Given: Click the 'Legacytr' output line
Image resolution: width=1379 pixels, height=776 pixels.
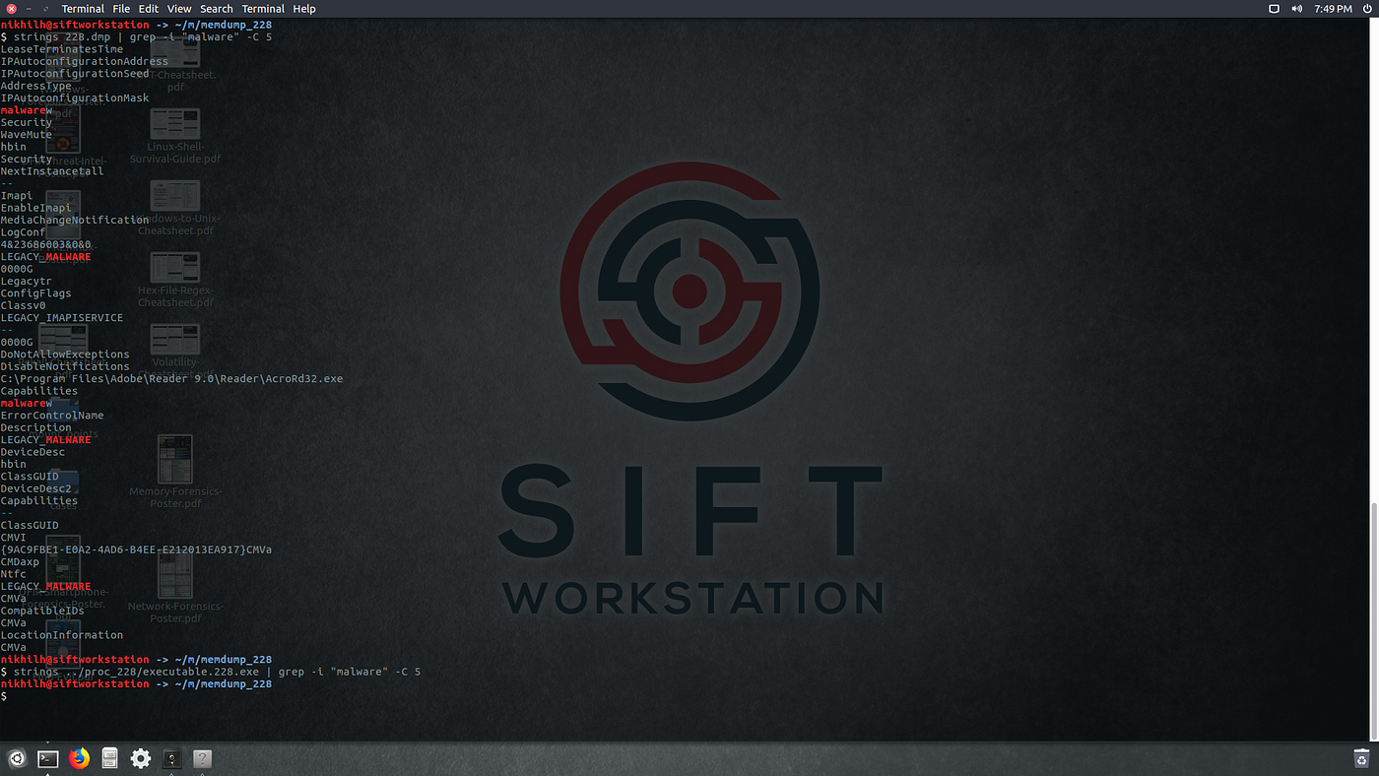Looking at the screenshot, I should 26,281.
